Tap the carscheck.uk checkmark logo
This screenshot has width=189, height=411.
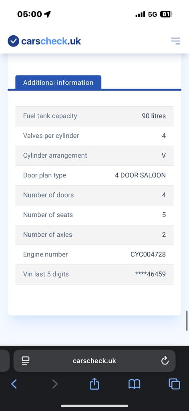[x=13, y=41]
